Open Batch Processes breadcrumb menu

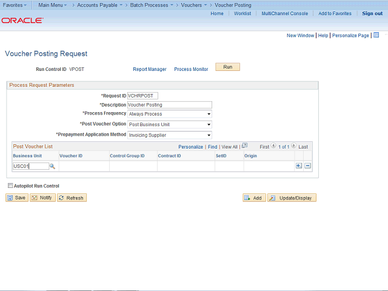click(152, 5)
